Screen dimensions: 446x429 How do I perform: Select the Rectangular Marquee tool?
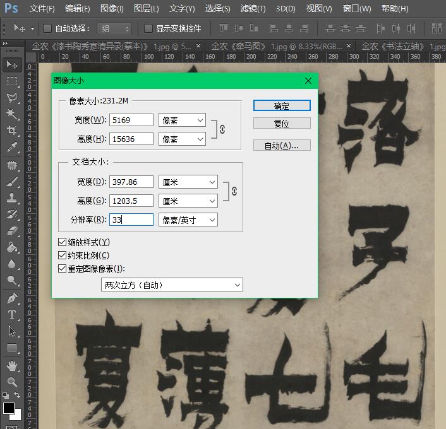click(12, 81)
